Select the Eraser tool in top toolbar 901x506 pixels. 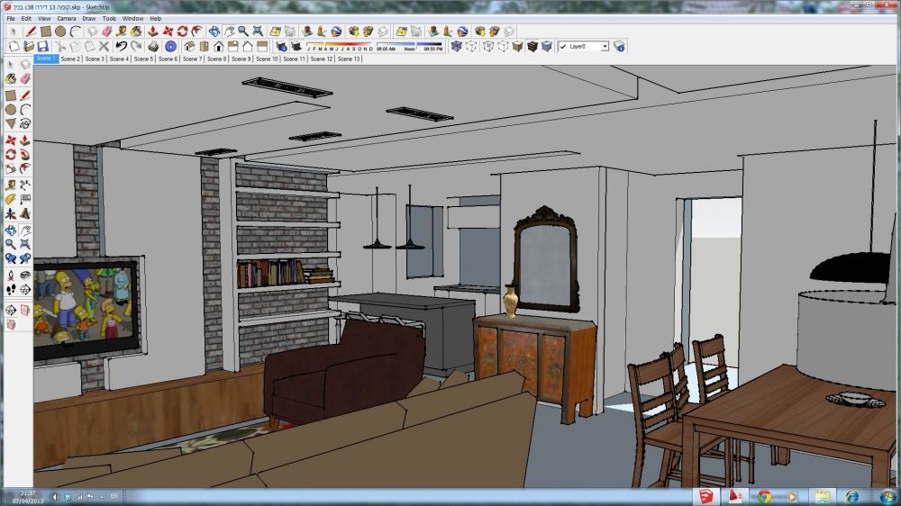pyautogui.click(x=105, y=31)
